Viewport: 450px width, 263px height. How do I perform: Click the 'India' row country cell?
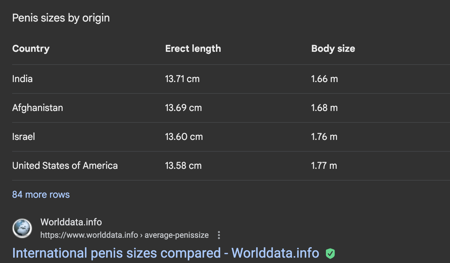pos(23,79)
